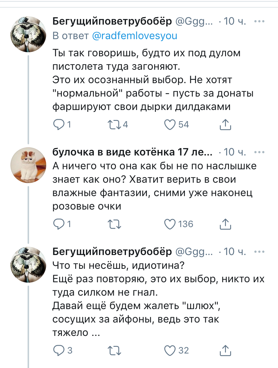
Task: Like the tweet with 136 likes
Action: tap(170, 224)
